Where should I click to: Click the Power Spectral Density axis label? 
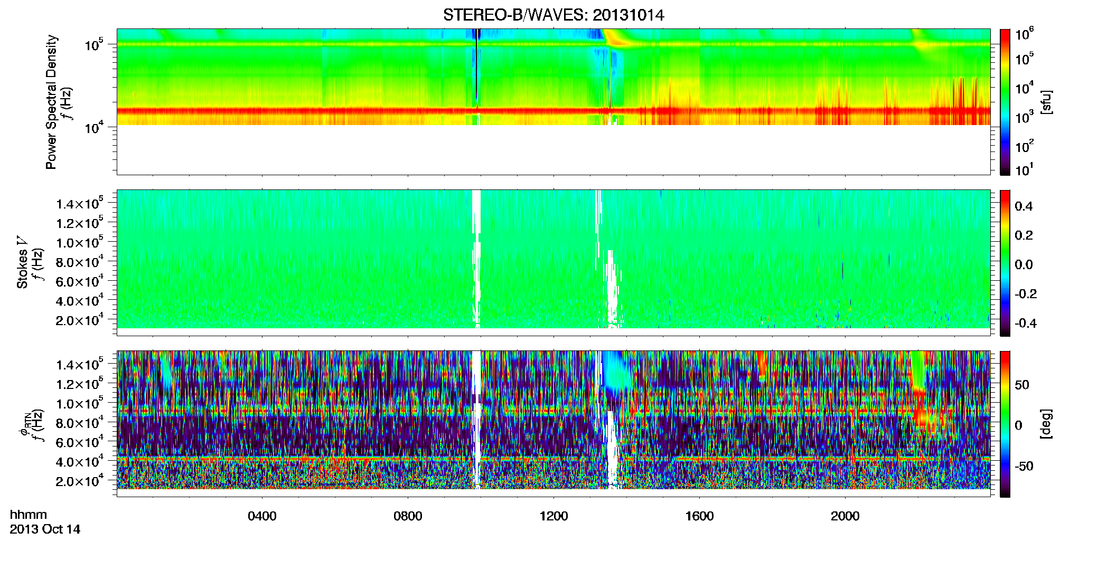tap(51, 102)
